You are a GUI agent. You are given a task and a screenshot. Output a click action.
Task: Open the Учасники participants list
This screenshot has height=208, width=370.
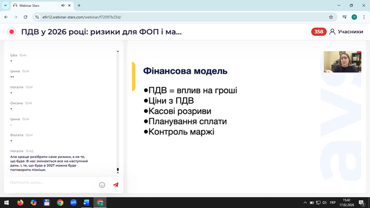[346, 32]
